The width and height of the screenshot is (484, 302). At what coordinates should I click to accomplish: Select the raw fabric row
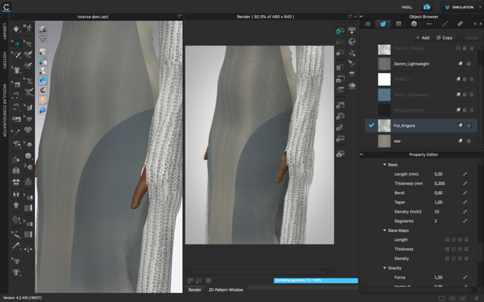[418, 141]
